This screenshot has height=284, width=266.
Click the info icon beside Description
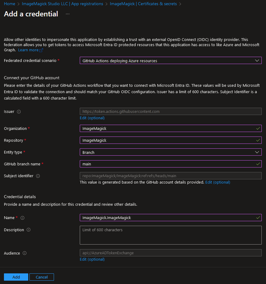coord(29,230)
